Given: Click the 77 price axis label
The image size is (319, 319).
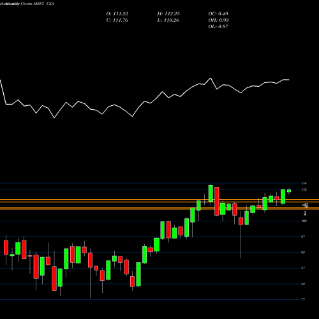Looking at the screenshot, I should pyautogui.click(x=303, y=300).
